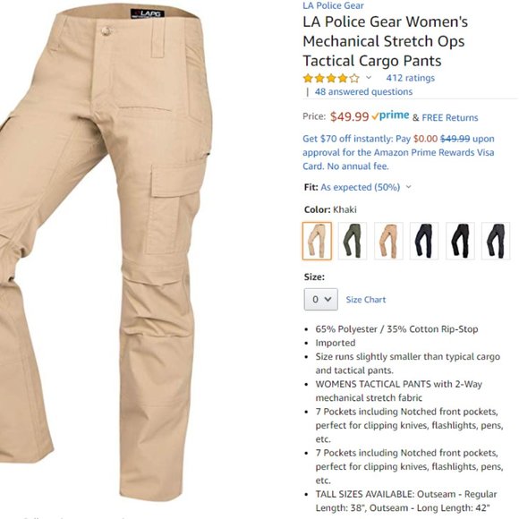Open the 48 answered questions link
Viewport: 519px width, 519px height.
tap(363, 91)
